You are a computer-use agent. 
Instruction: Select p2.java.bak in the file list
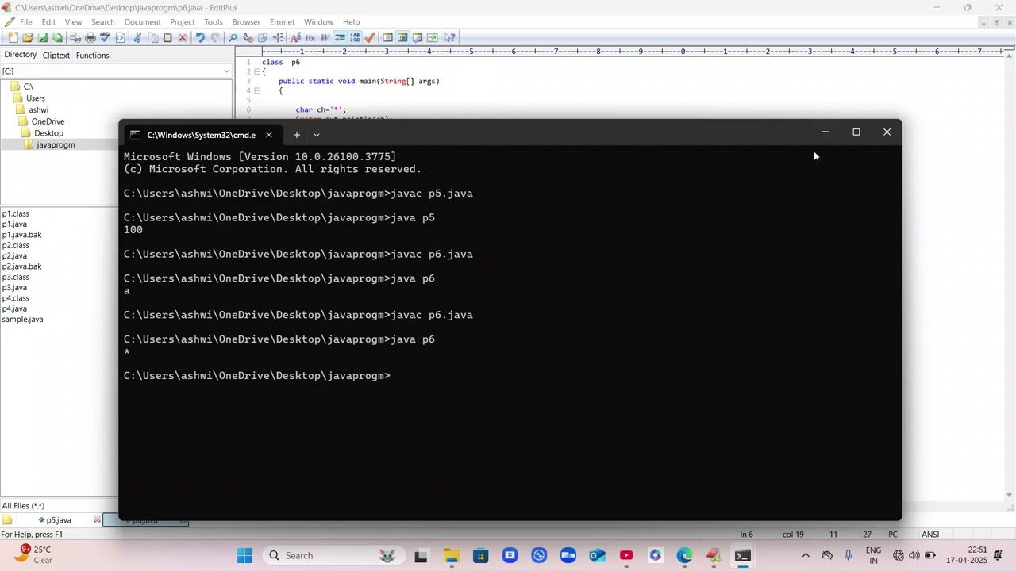point(21,266)
